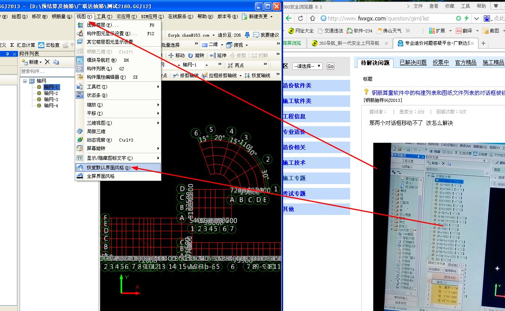Open the 视图(V) menu
This screenshot has width=505, height=311.
tap(84, 17)
